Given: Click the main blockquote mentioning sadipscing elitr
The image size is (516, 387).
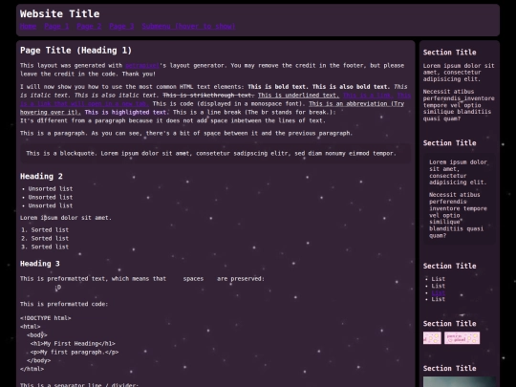Looking at the screenshot, I should pos(216,153).
